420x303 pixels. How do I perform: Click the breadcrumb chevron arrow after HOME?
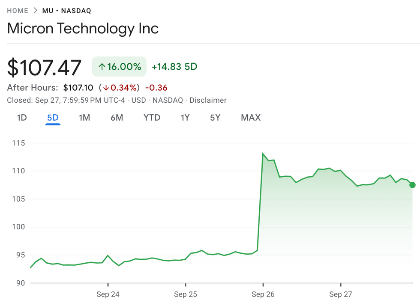[35, 11]
